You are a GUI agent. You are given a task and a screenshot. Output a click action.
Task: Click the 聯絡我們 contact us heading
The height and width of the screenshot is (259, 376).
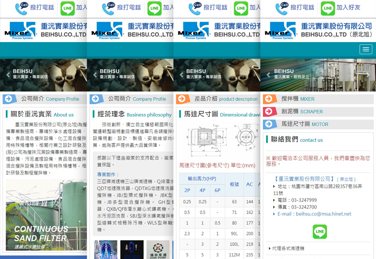(297, 139)
